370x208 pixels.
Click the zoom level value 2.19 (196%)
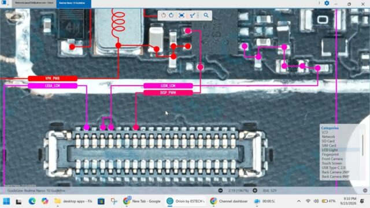click(238, 191)
